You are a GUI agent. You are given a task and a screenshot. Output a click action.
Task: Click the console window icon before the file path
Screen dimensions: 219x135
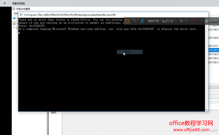(x=21, y=15)
